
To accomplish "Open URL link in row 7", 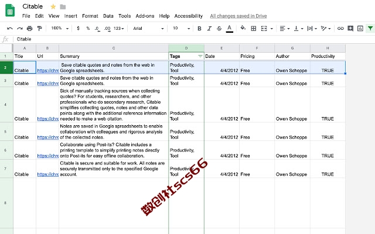I will coord(48,174).
